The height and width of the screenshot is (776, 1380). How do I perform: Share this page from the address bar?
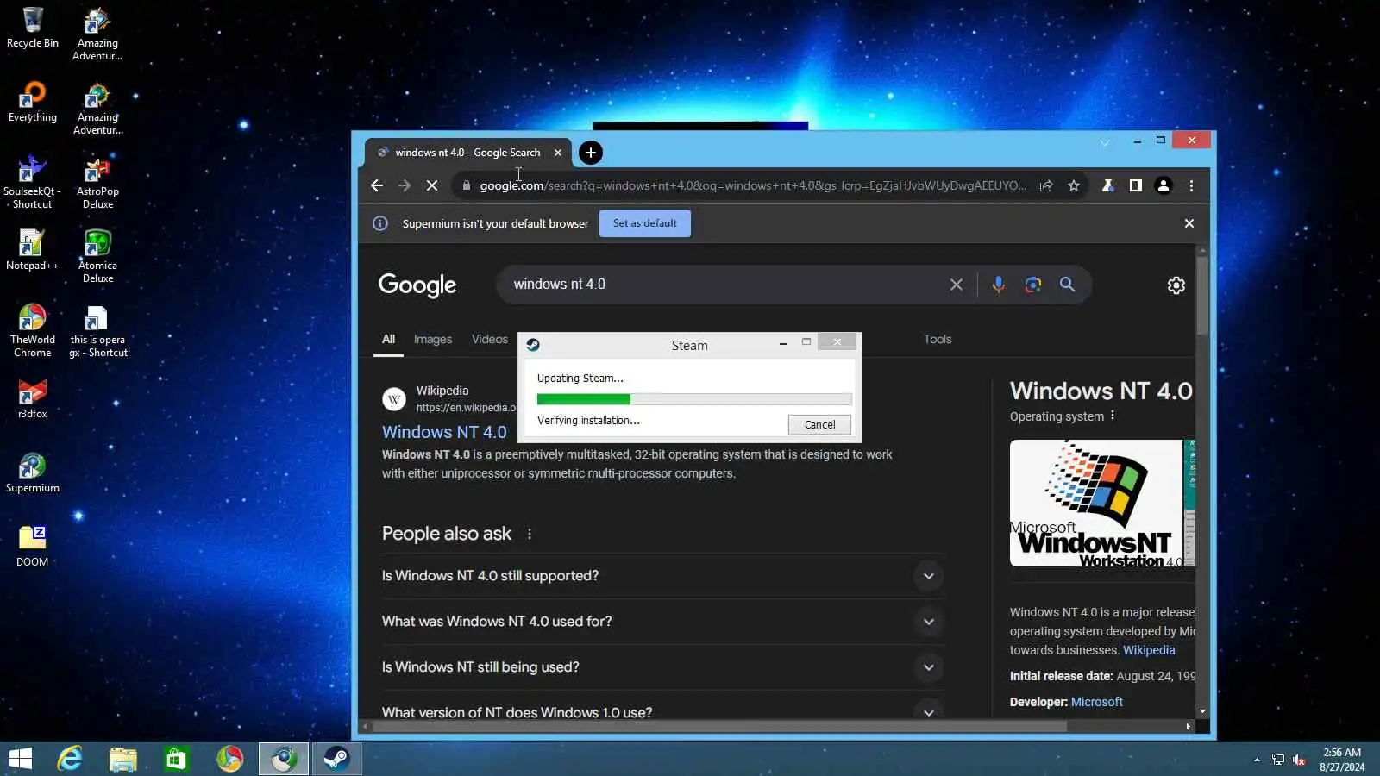(x=1046, y=185)
